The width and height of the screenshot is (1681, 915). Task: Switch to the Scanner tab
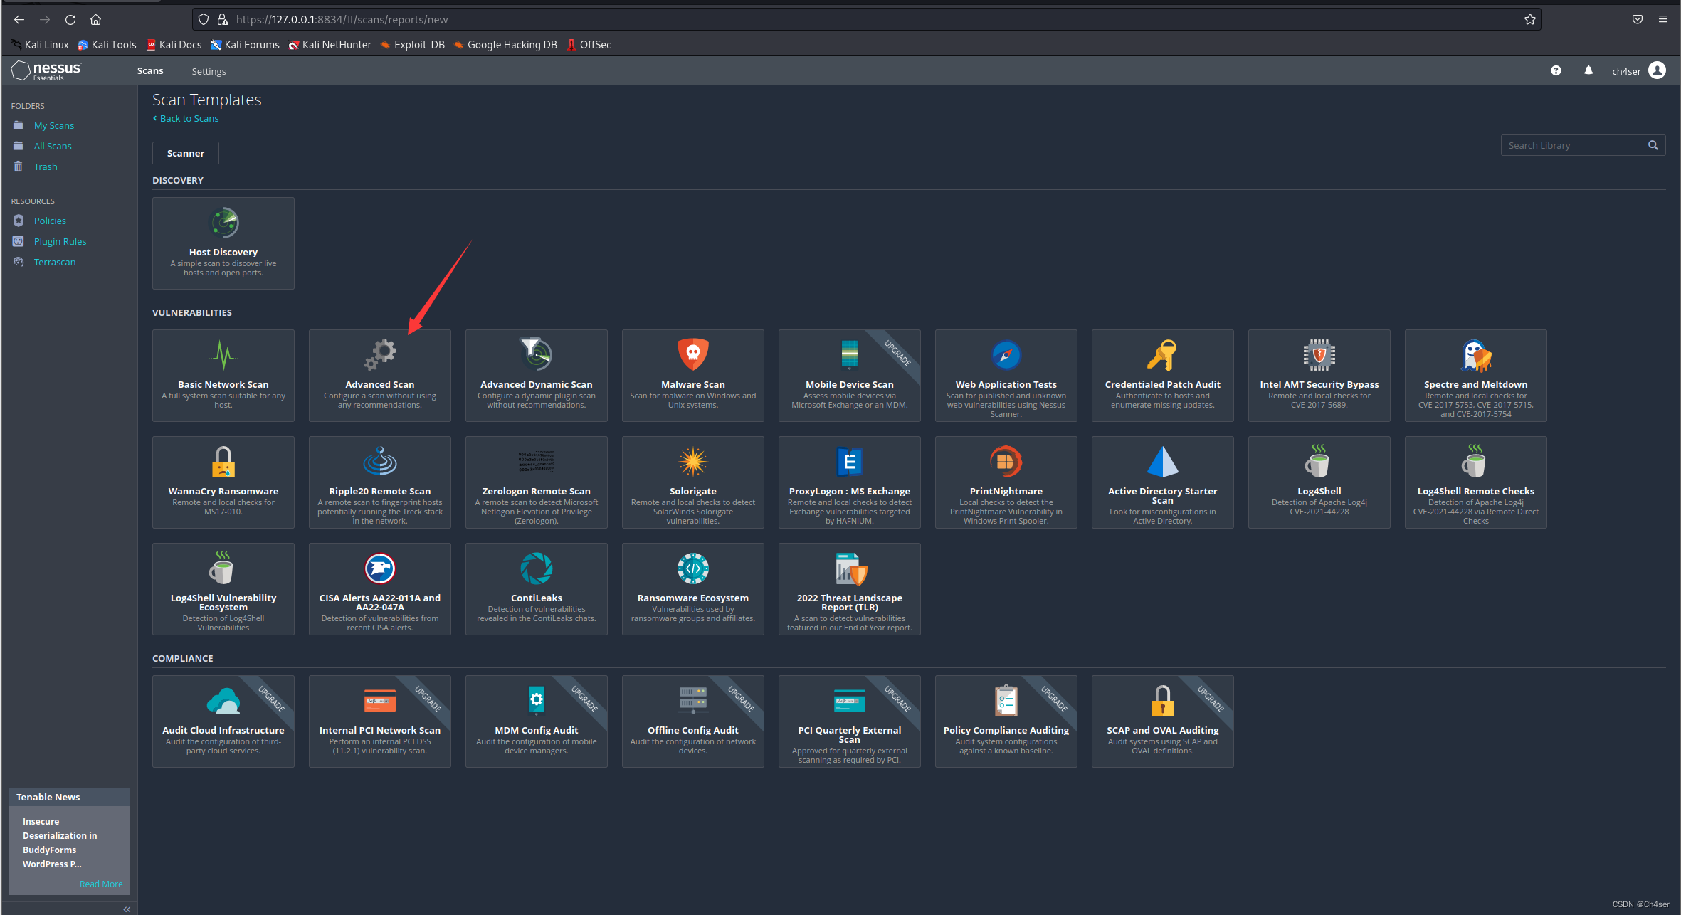pos(185,152)
